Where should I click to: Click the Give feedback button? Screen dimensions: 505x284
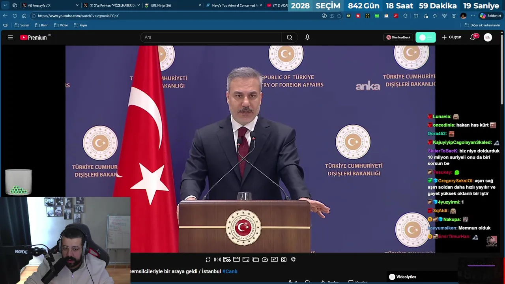click(x=398, y=37)
